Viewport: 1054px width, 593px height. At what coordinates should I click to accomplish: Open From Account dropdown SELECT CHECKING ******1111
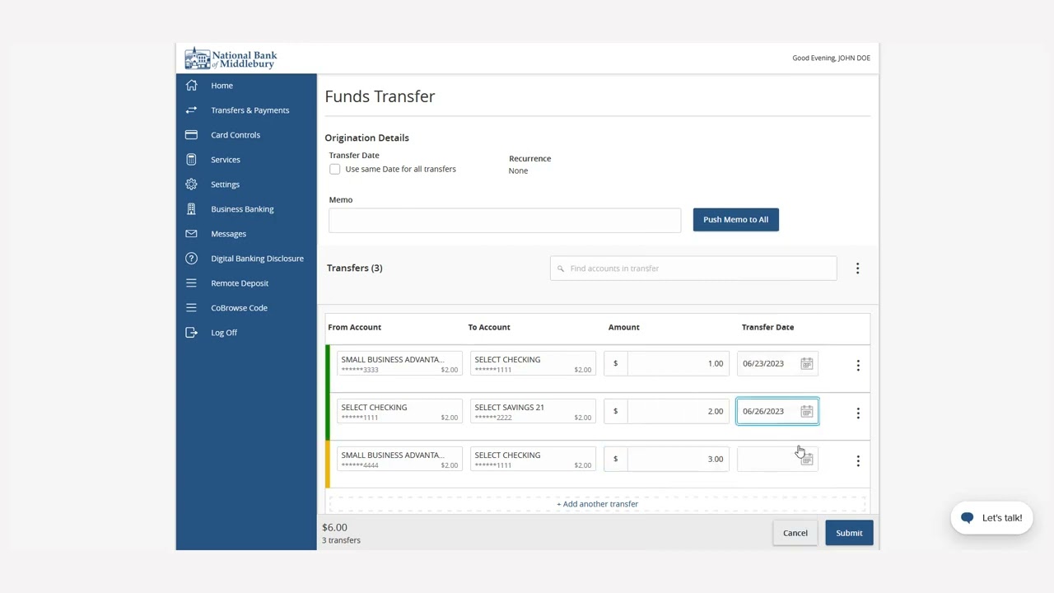[399, 412]
